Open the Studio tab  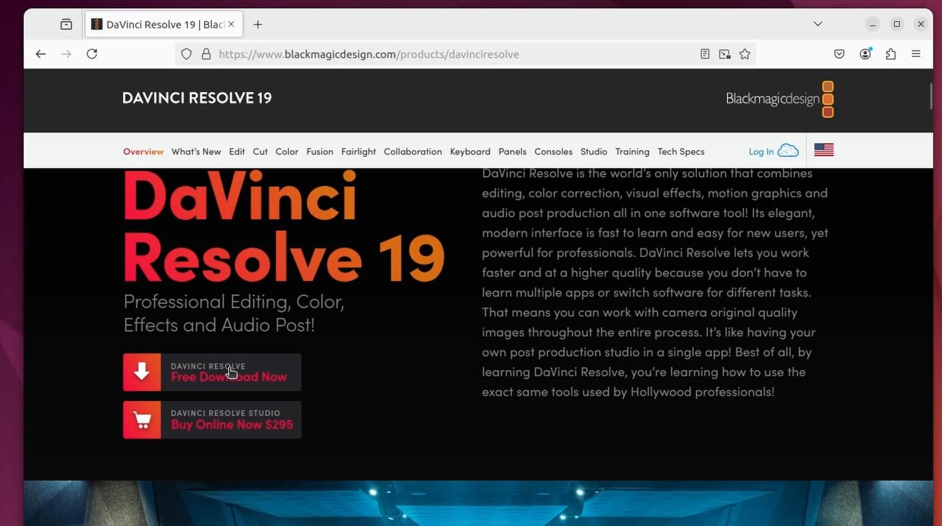[593, 151]
